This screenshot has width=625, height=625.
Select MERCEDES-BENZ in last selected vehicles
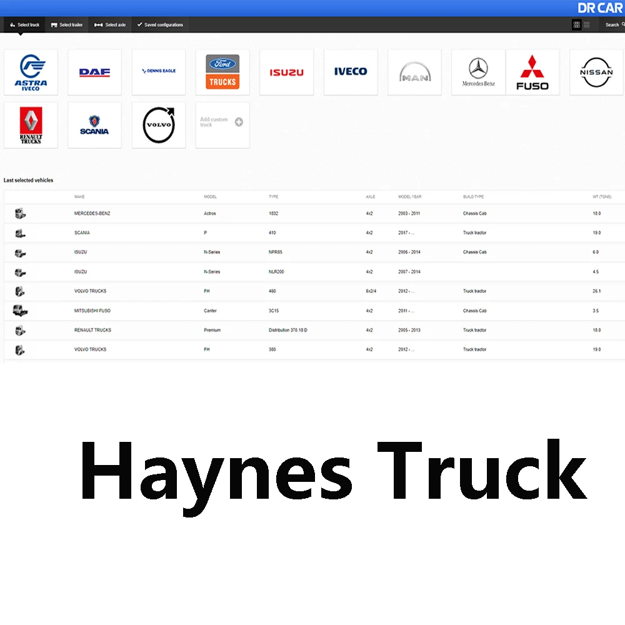92,214
